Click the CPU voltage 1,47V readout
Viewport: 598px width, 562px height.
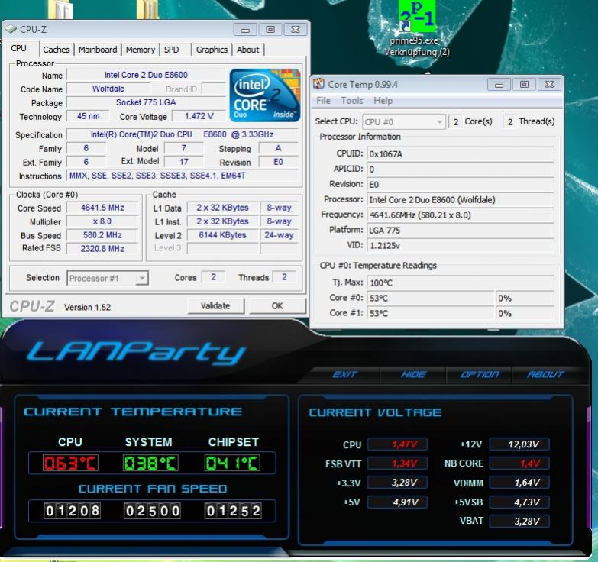397,444
